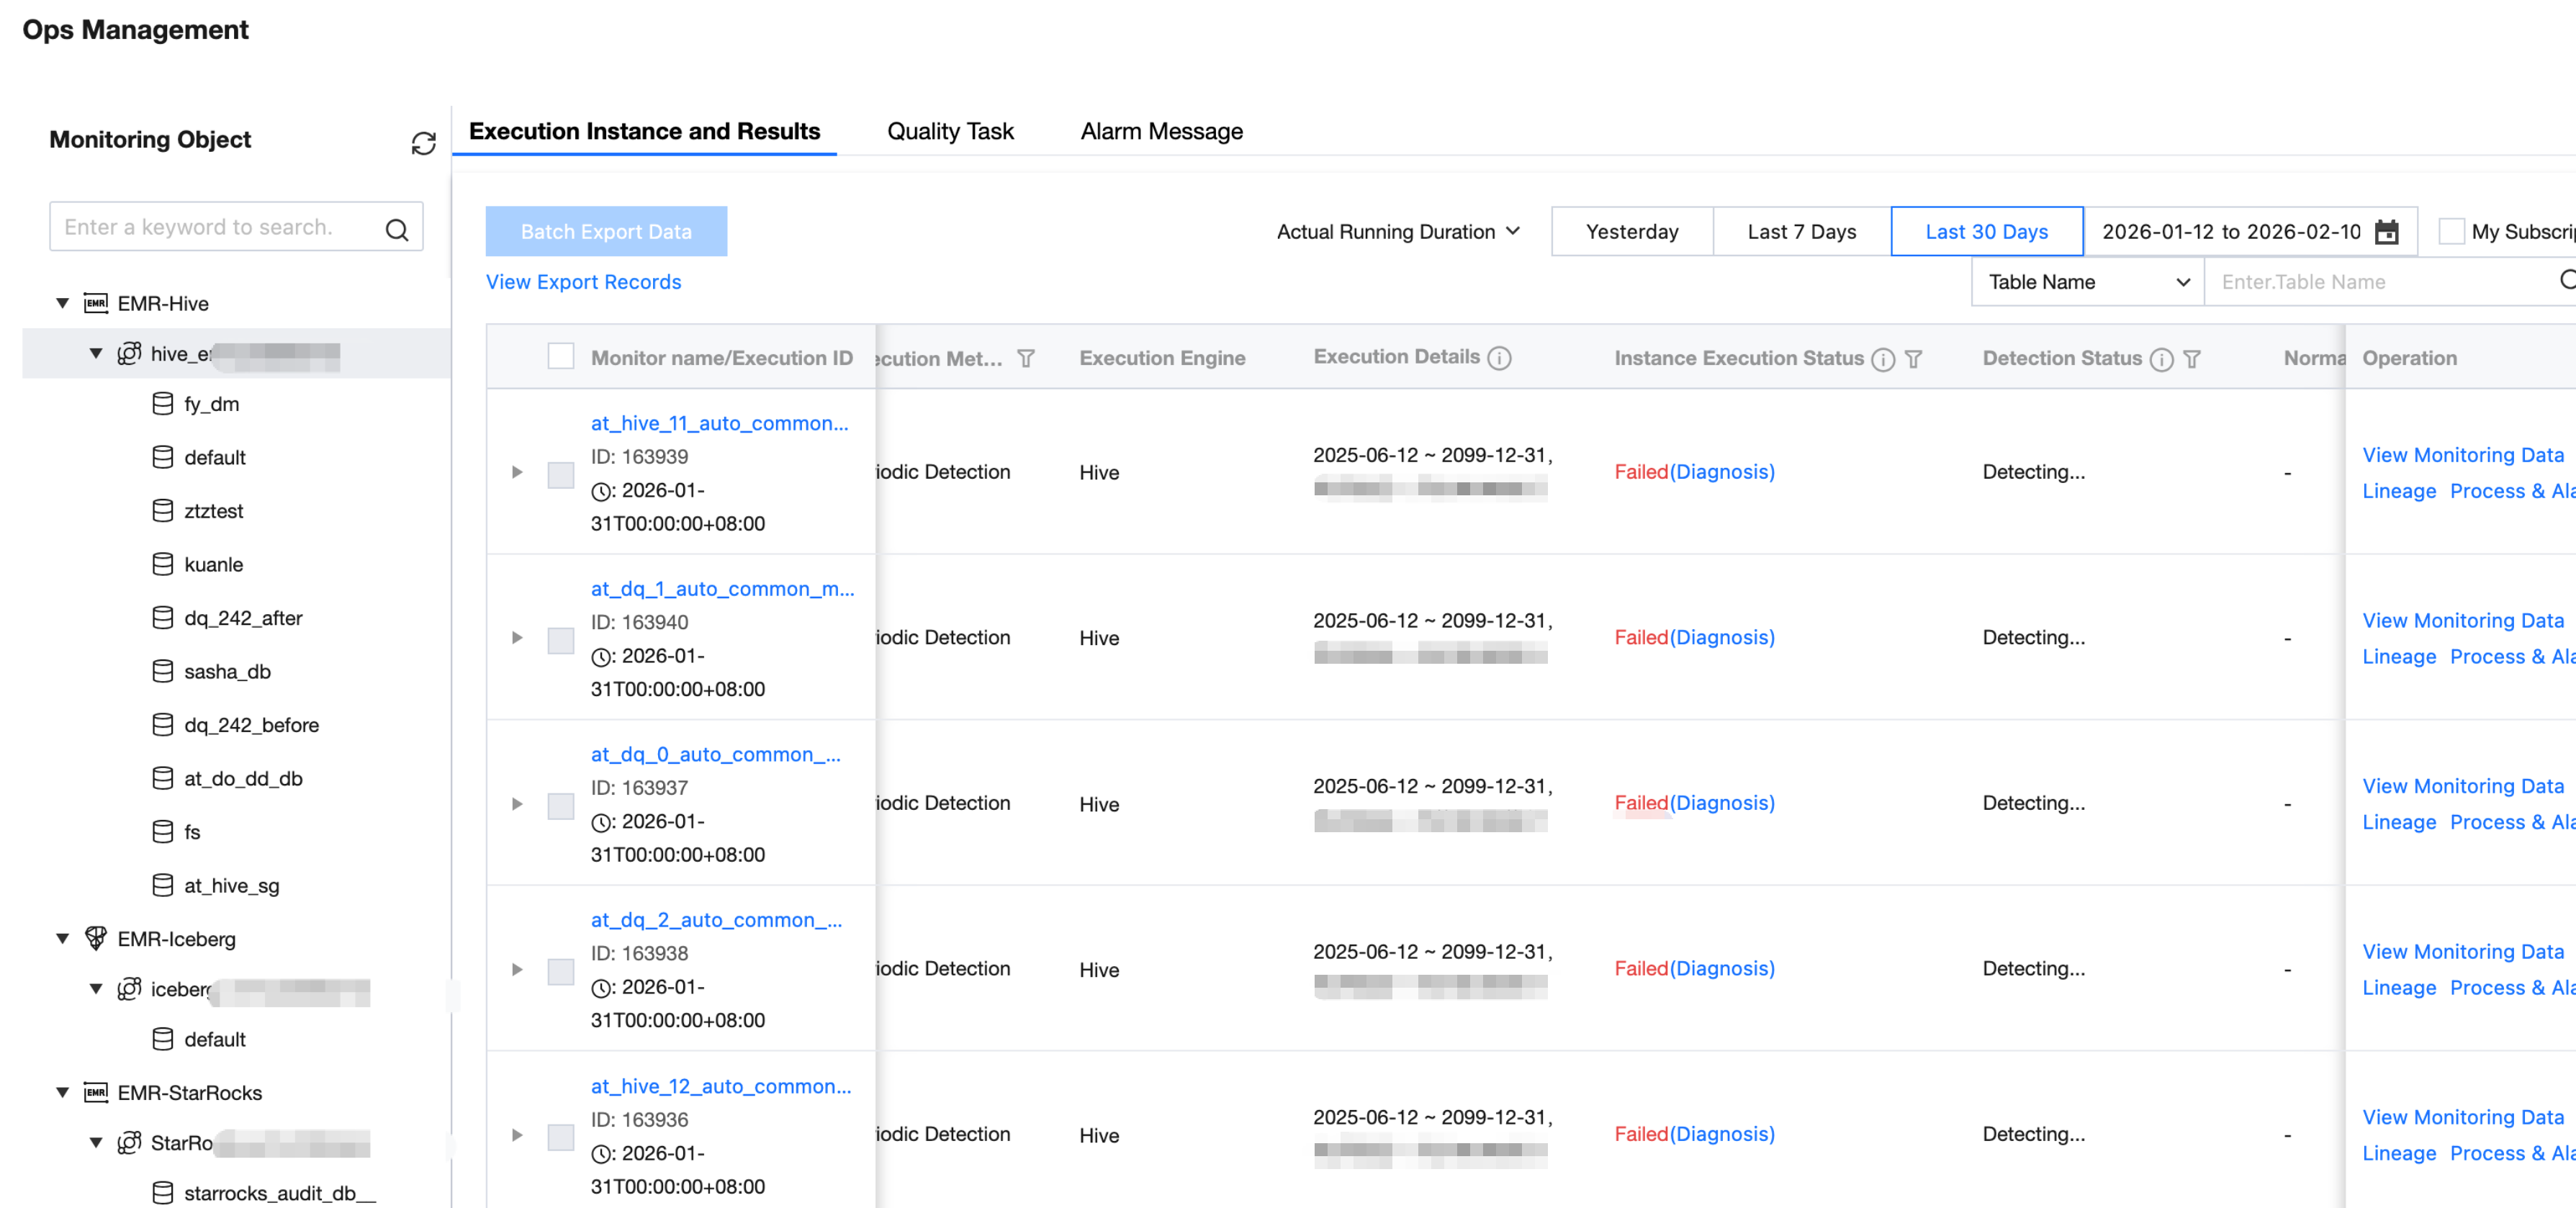Click the Batch Export Data button
This screenshot has height=1208, width=2576.
[606, 232]
